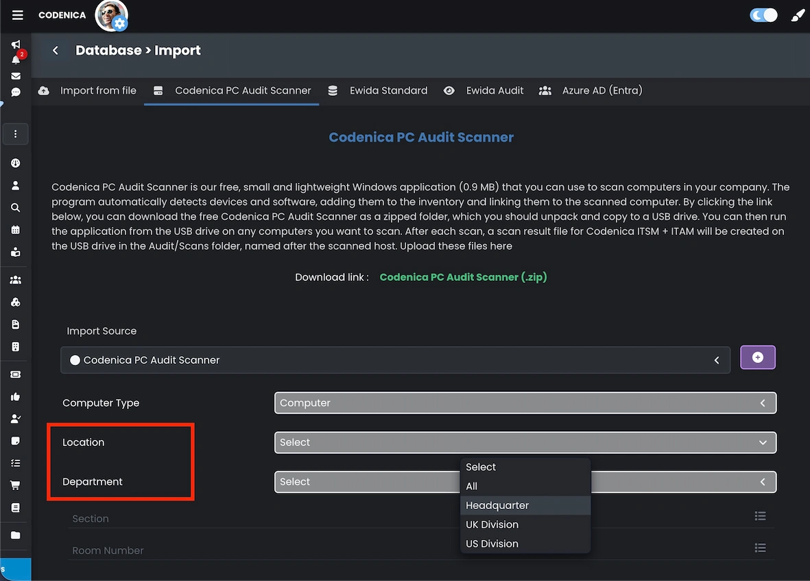The height and width of the screenshot is (581, 810).
Task: Select the Codenica PC Audit Scanner radio button
Action: pyautogui.click(x=75, y=360)
